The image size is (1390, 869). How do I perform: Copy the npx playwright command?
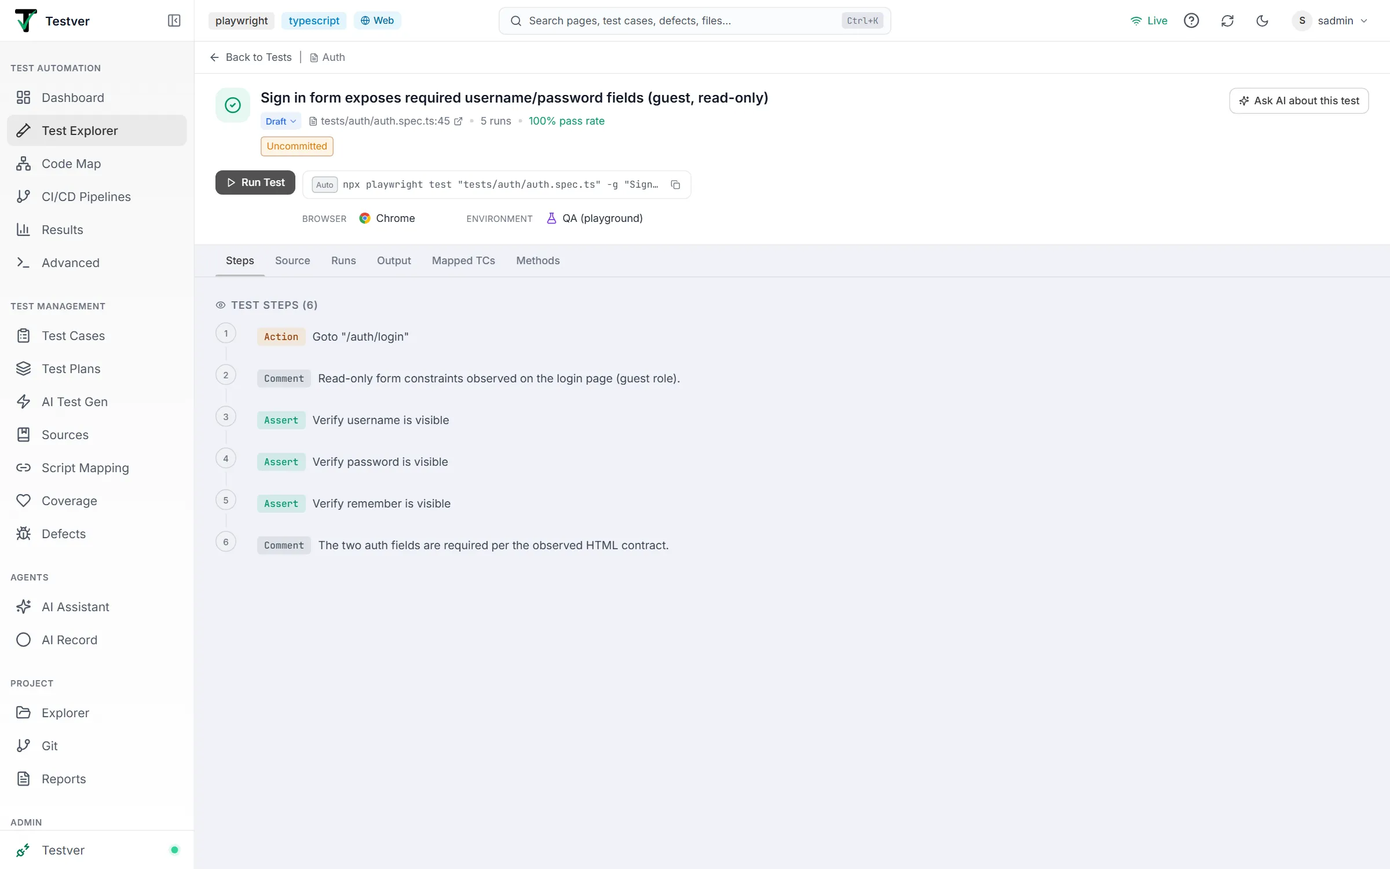point(675,184)
